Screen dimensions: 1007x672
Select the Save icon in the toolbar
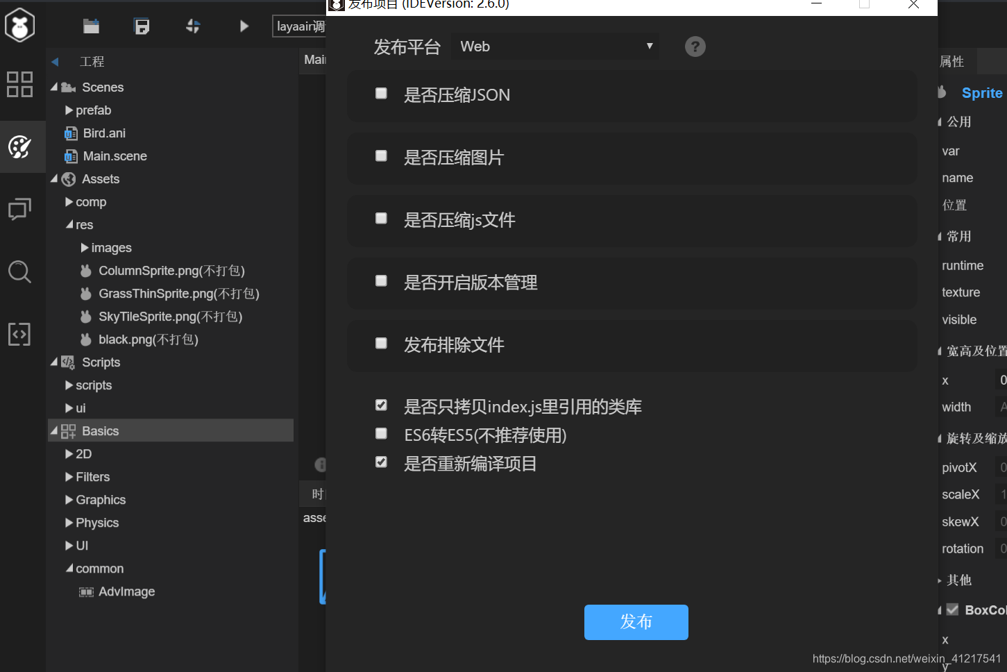(142, 26)
